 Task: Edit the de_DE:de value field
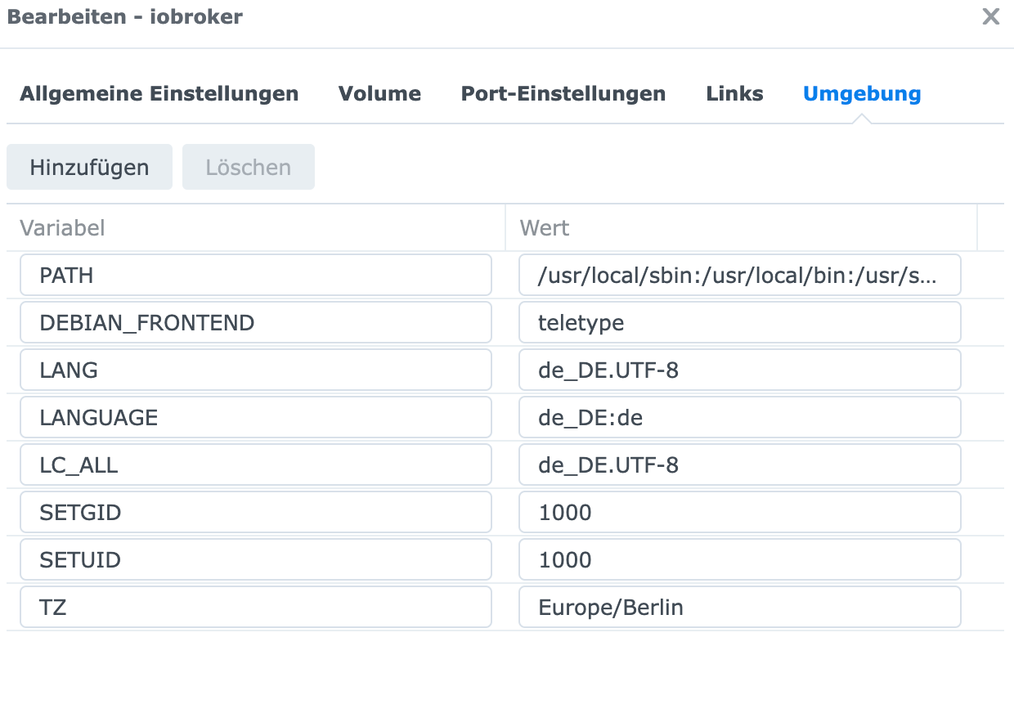click(739, 418)
